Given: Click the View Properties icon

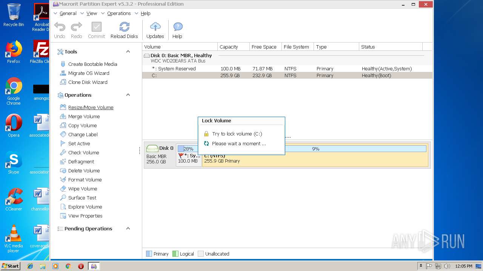Looking at the screenshot, I should [x=63, y=216].
